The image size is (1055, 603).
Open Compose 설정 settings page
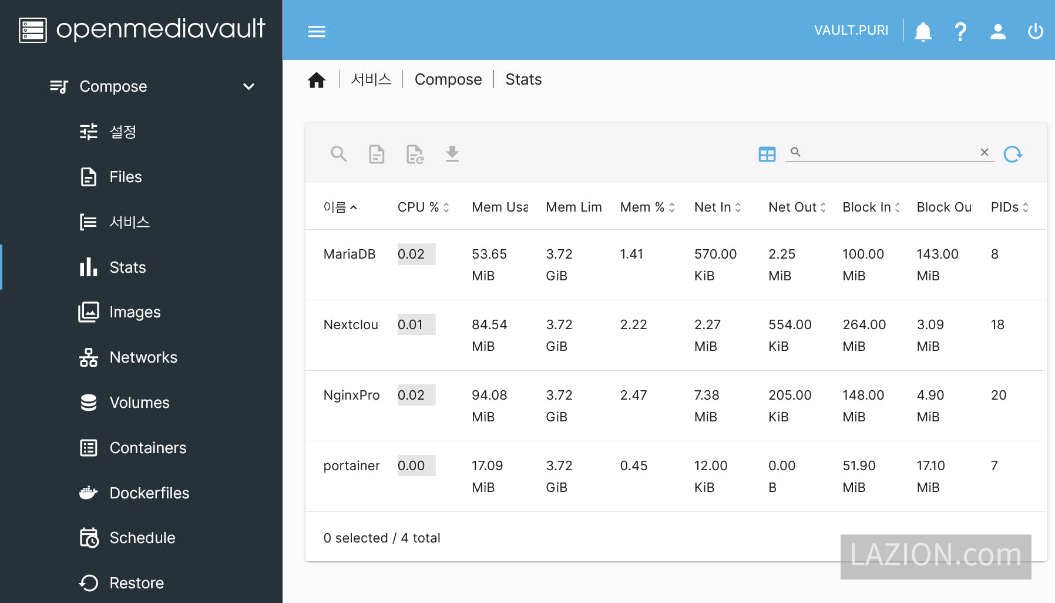[x=141, y=132]
